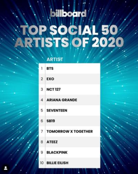Image resolution: width=138 pixels, height=174 pixels.
Task: Select the BTS row
Action: point(70,69)
